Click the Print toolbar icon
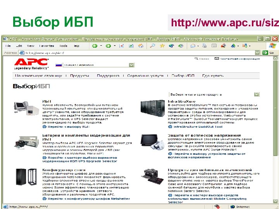 click(205, 46)
